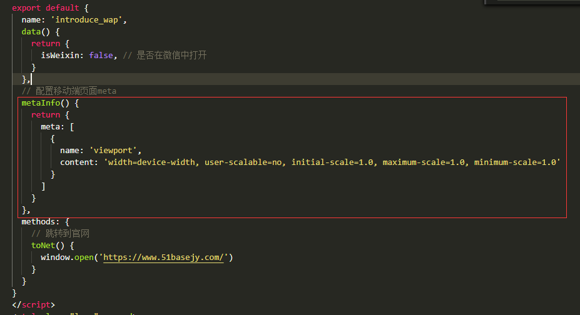Viewport: 580px width, 315px height.
Task: Click the meta array opening bracket
Action: [x=72, y=127]
